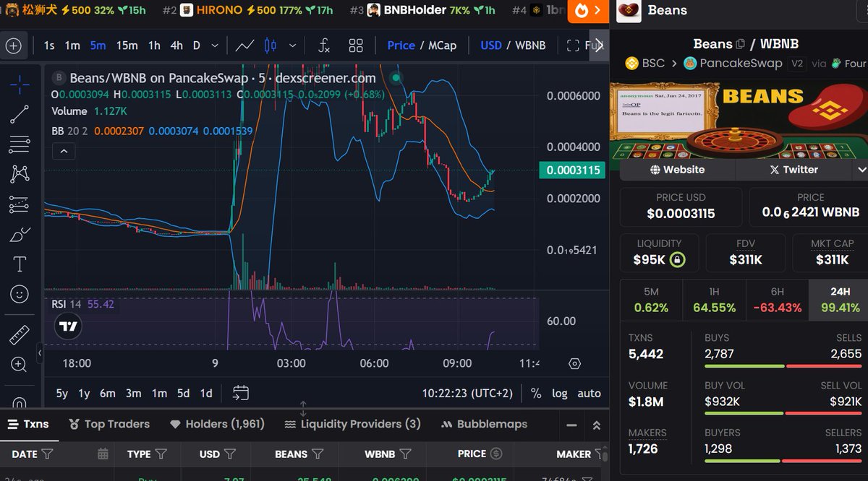Open the fire trending button
Image resolution: width=868 pixels, height=481 pixels.
tap(588, 10)
